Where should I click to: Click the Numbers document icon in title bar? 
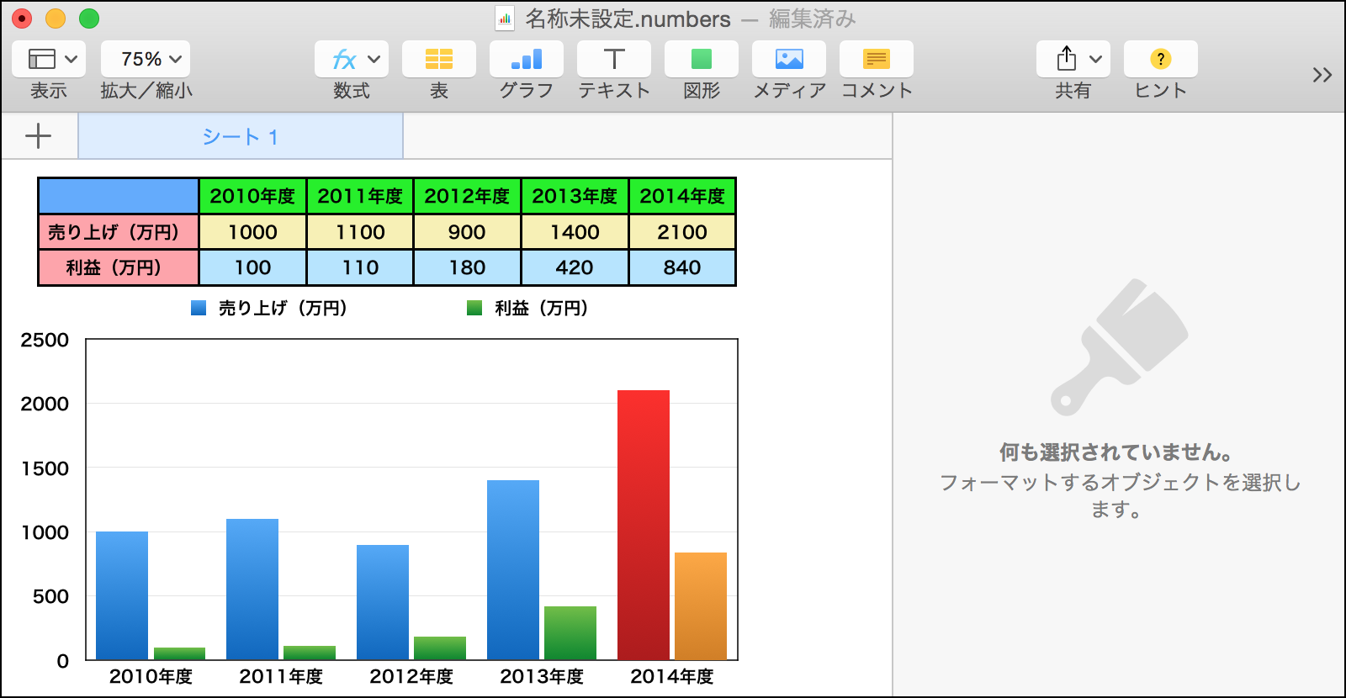[505, 19]
